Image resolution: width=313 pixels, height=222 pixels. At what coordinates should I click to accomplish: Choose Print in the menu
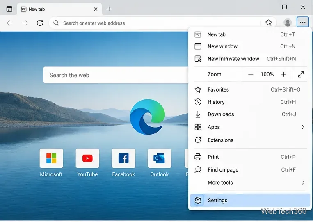tap(249, 157)
